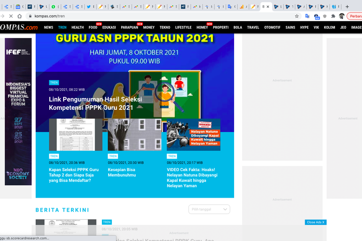Image resolution: width=362 pixels, height=241 pixels.
Task: Close the active browser tab
Action: pos(268,7)
